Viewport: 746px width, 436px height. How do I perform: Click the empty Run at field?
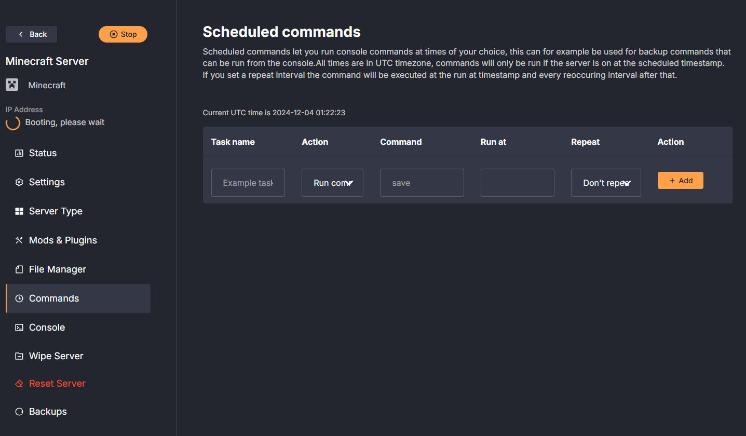click(517, 182)
